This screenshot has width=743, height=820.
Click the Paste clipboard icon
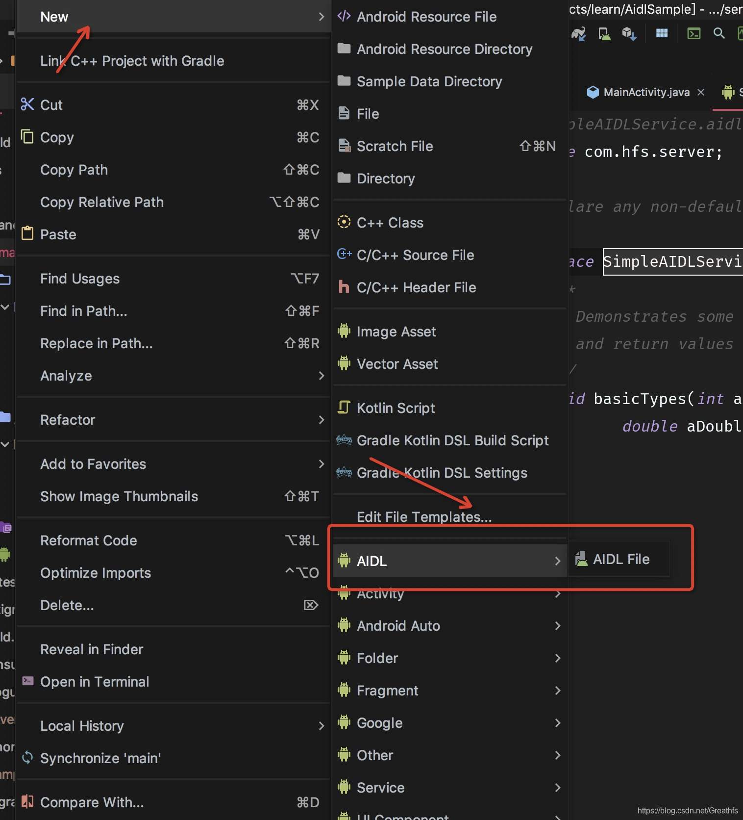27,233
